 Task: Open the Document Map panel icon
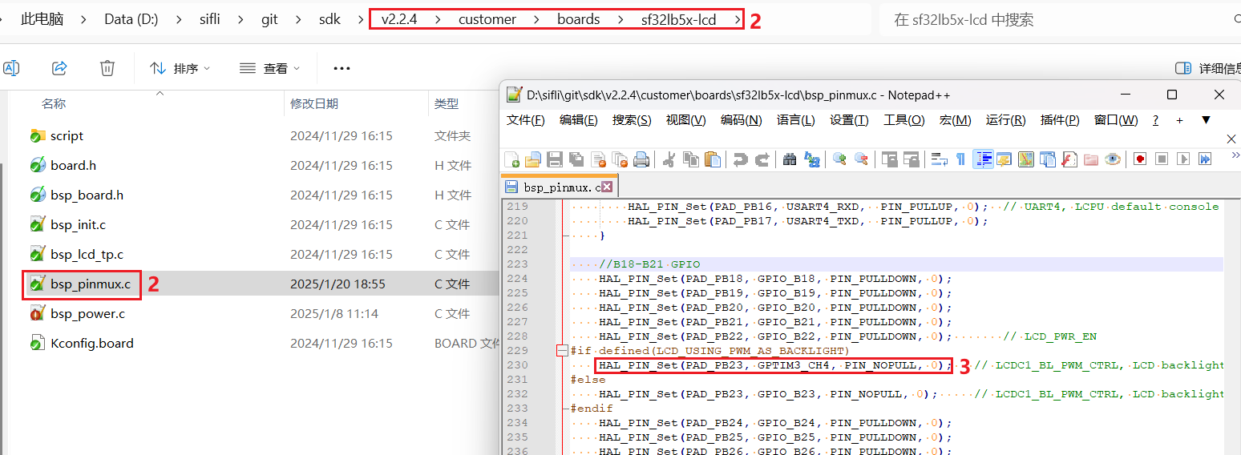pos(1025,159)
